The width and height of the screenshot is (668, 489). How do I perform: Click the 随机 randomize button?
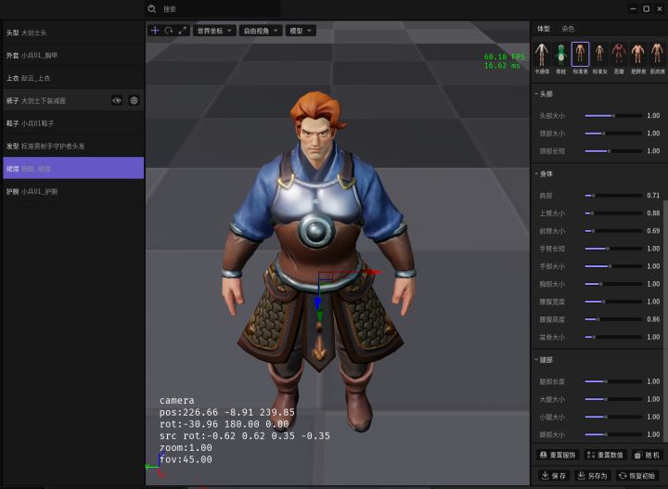(647, 455)
